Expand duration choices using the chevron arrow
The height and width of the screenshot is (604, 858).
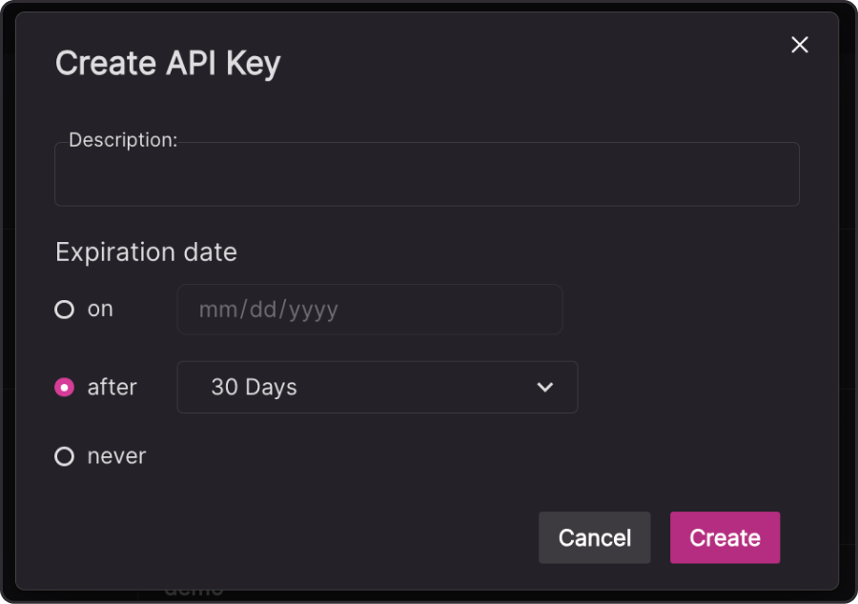(x=544, y=387)
